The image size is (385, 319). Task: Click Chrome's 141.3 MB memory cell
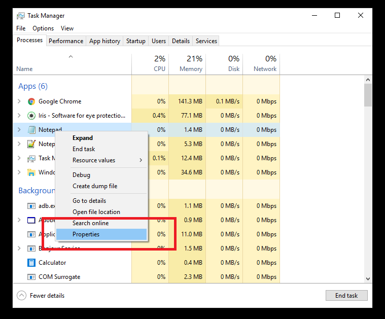click(187, 101)
